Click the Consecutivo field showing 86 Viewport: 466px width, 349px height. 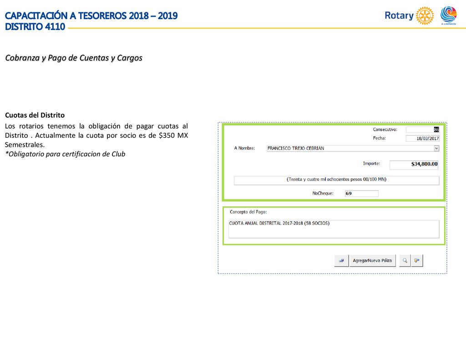click(x=422, y=130)
